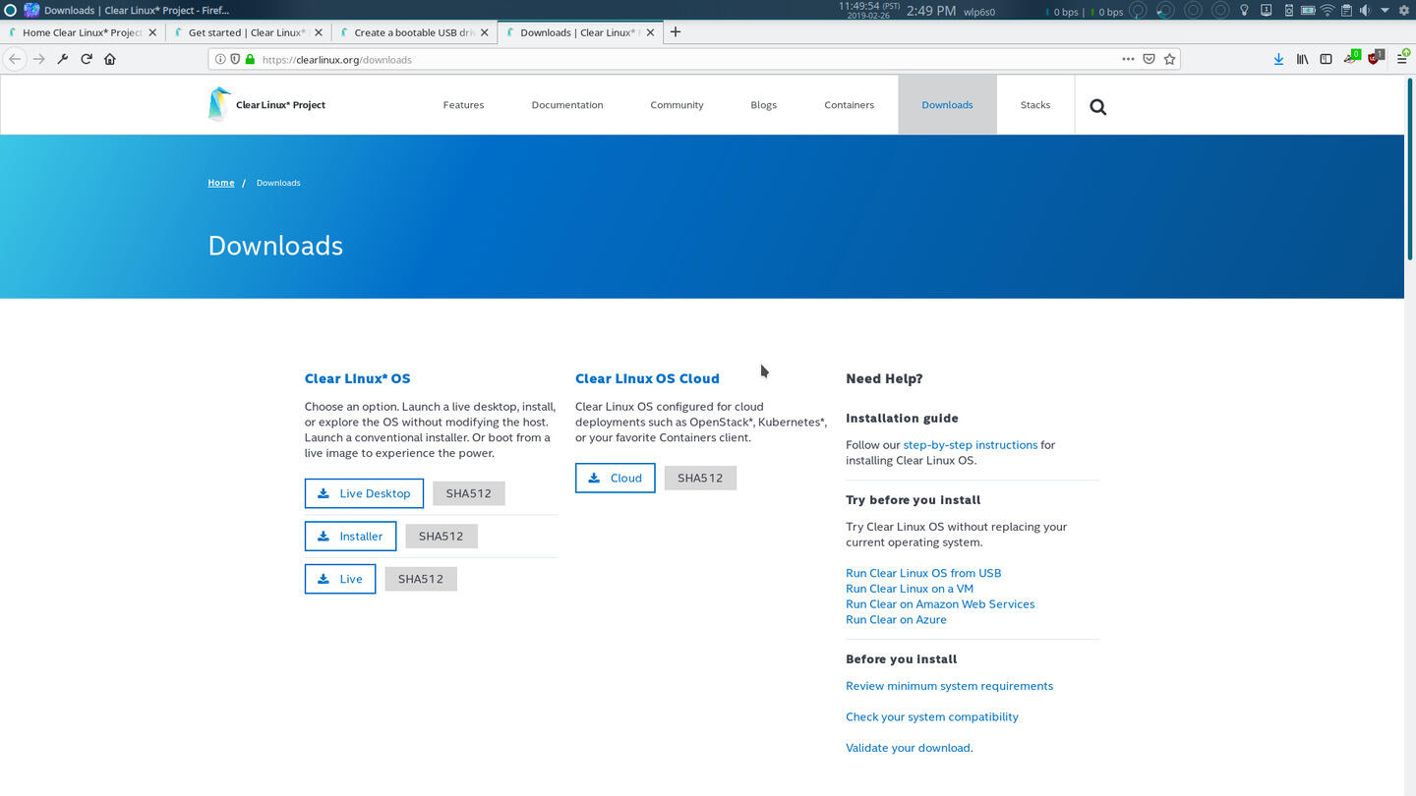Open the uBlock shield extension icon
The width and height of the screenshot is (1416, 796).
click(1376, 58)
